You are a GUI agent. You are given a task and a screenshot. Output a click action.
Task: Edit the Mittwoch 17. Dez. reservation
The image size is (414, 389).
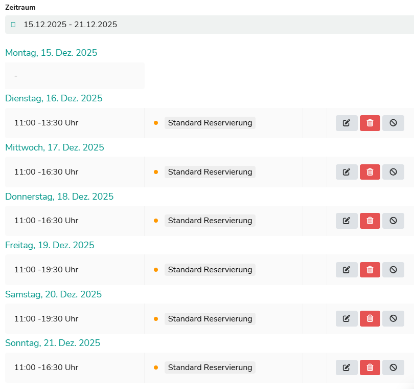(x=347, y=172)
